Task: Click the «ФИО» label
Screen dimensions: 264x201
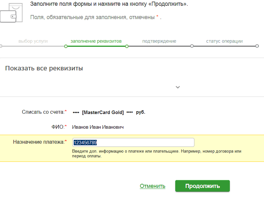Action: point(59,127)
